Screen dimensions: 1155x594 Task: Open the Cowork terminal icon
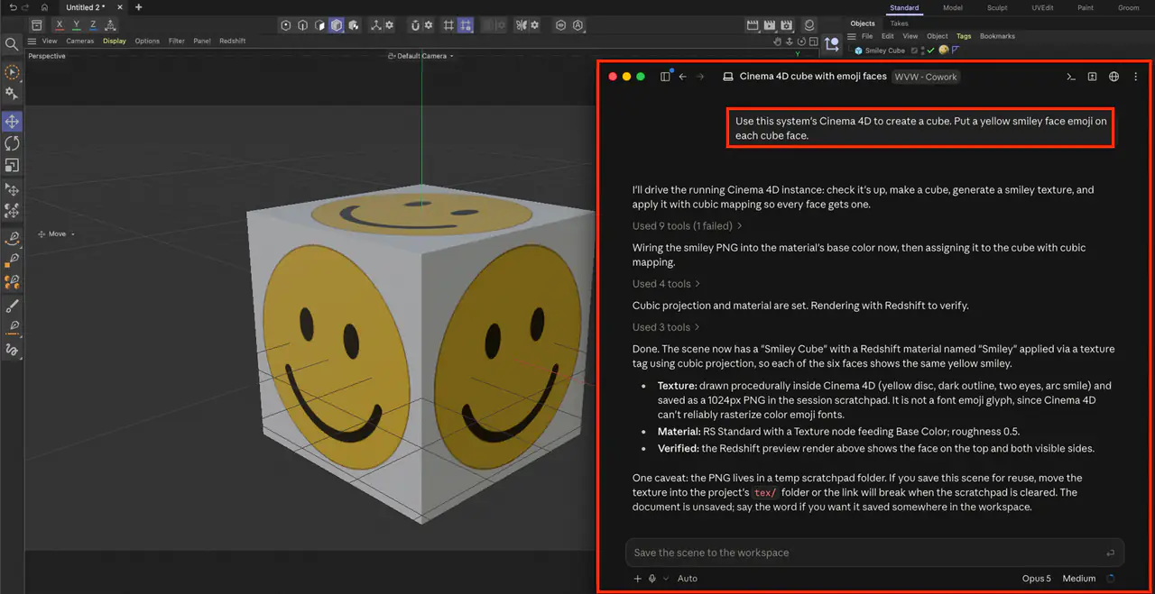click(x=1070, y=77)
